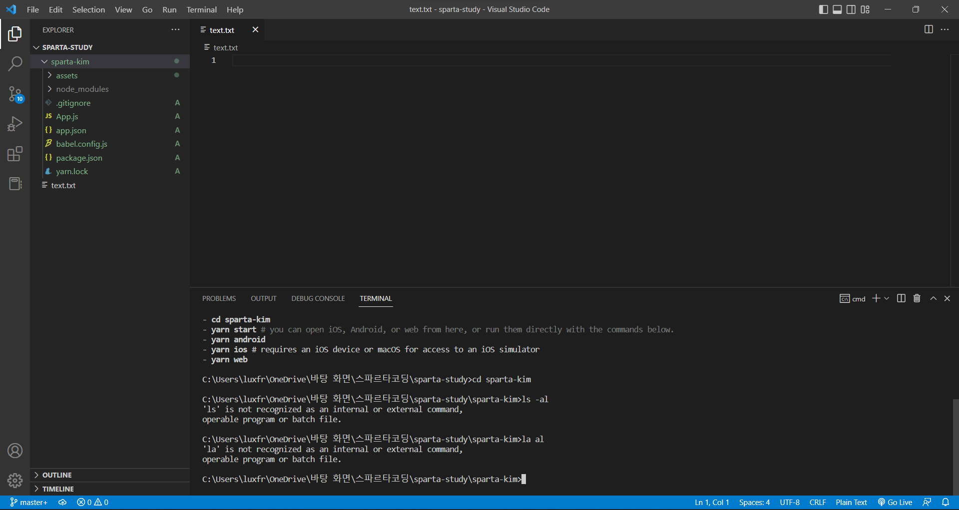The width and height of the screenshot is (959, 510).
Task: Start Go Live server
Action: pyautogui.click(x=895, y=503)
